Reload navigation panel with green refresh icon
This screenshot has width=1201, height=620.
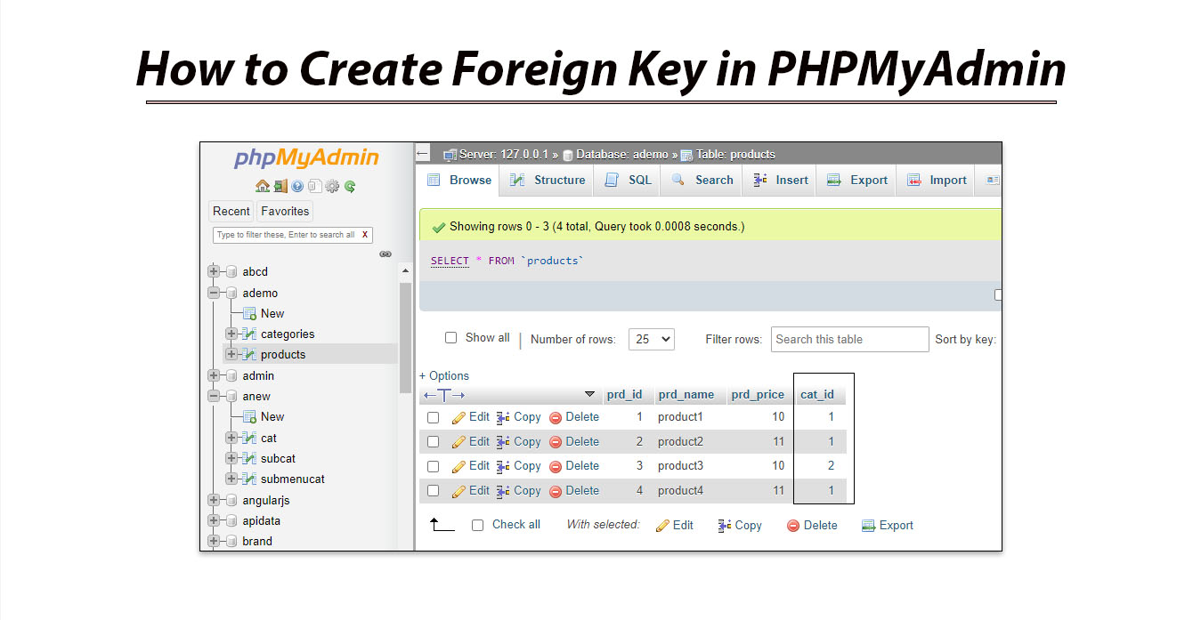click(x=349, y=186)
